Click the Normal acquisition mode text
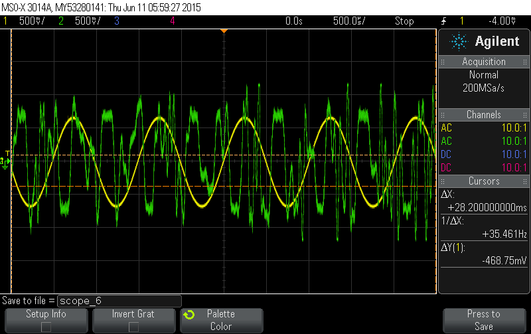 (x=484, y=75)
